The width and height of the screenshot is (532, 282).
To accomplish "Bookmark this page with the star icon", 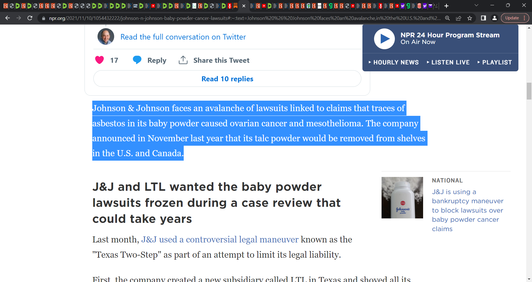I will tap(470, 18).
